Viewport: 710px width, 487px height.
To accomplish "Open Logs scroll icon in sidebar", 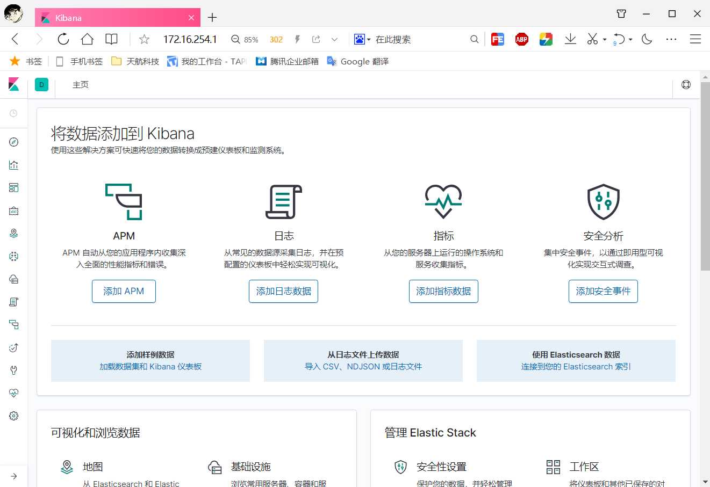I will pyautogui.click(x=14, y=302).
